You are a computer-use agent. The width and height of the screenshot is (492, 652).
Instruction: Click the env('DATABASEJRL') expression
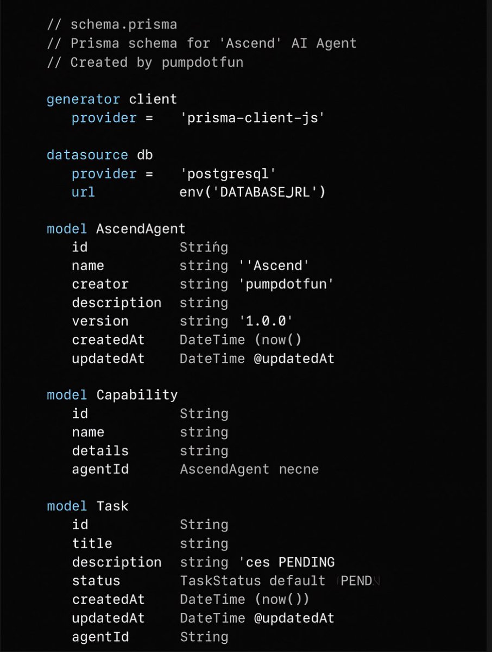click(253, 192)
